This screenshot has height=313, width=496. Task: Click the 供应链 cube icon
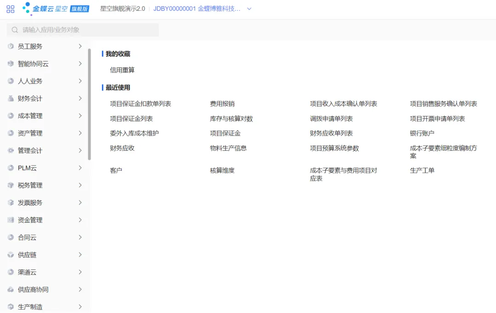click(x=11, y=255)
